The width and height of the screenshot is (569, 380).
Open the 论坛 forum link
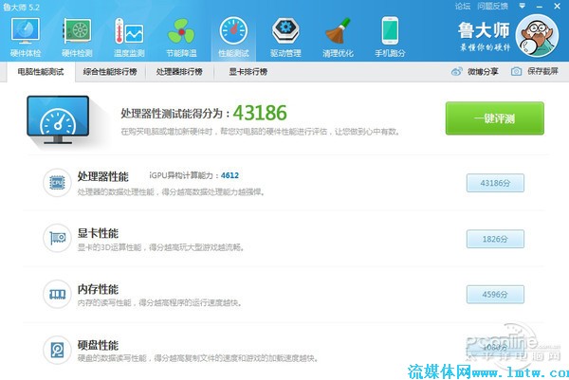[463, 6]
